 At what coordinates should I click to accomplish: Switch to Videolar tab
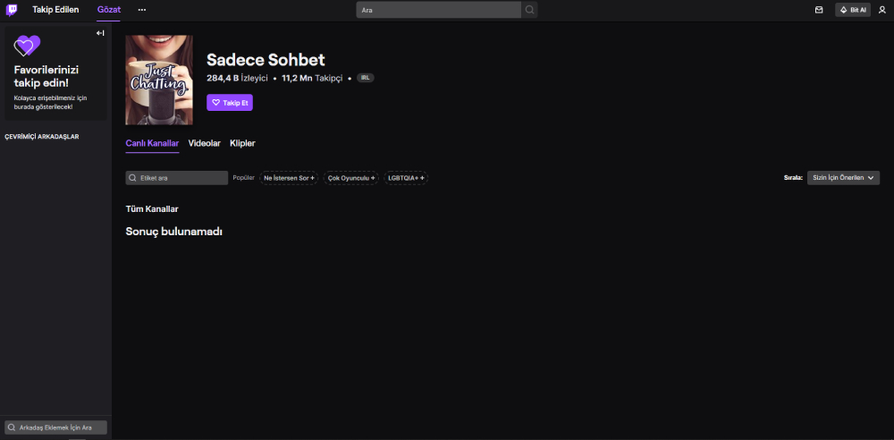point(204,143)
